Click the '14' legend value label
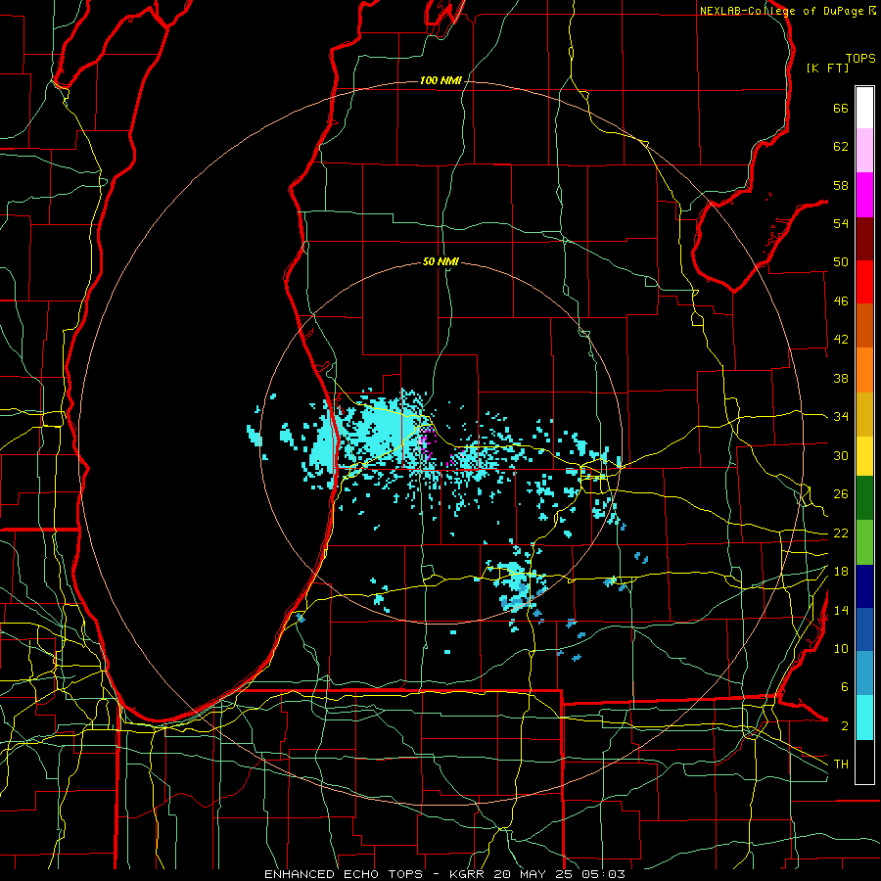The width and height of the screenshot is (881, 881). [x=841, y=610]
